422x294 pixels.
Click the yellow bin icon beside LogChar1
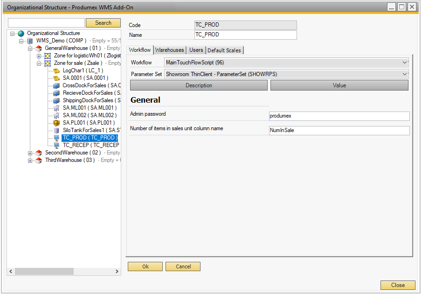click(56, 70)
